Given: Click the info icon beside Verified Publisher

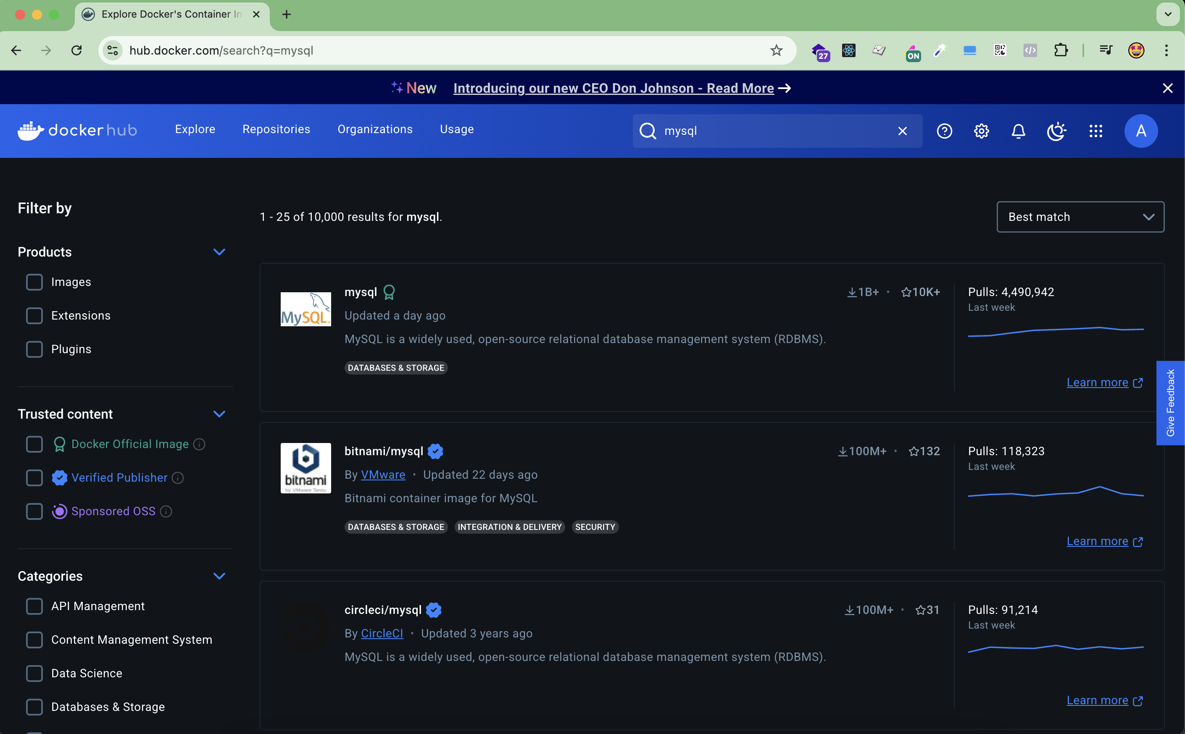Looking at the screenshot, I should point(178,478).
